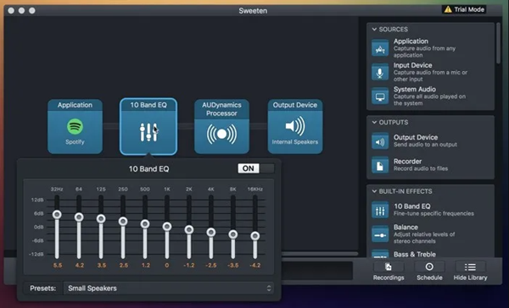Viewport: 509px width, 308px height.
Task: Choose the System Audio source icon
Action: tap(380, 96)
